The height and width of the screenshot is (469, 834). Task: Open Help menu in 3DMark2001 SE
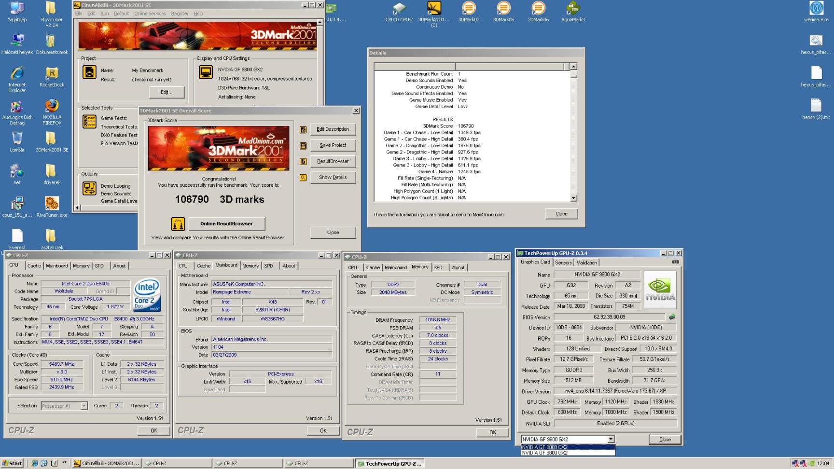198,14
